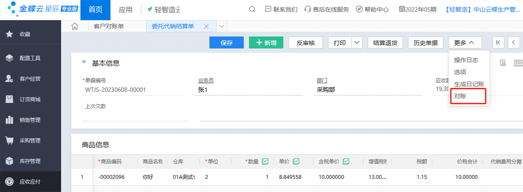Click the 代销费用分摊 column header
The image size is (523, 192).
[x=506, y=161]
